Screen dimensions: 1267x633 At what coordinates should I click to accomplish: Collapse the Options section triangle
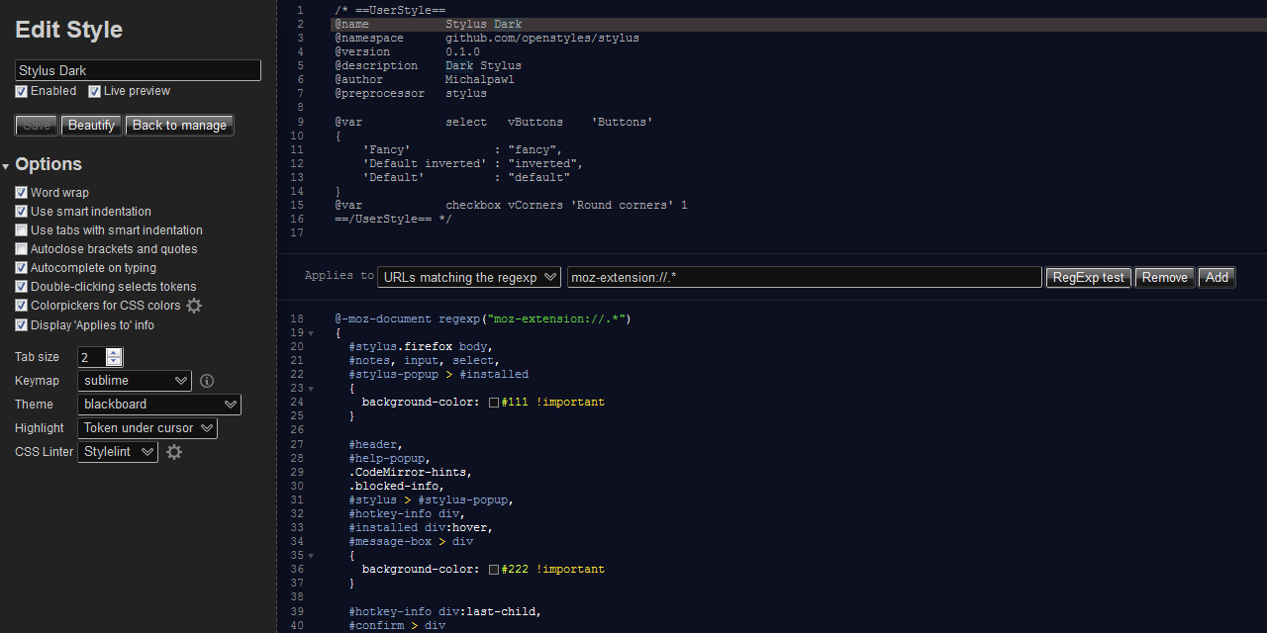[x=6, y=166]
